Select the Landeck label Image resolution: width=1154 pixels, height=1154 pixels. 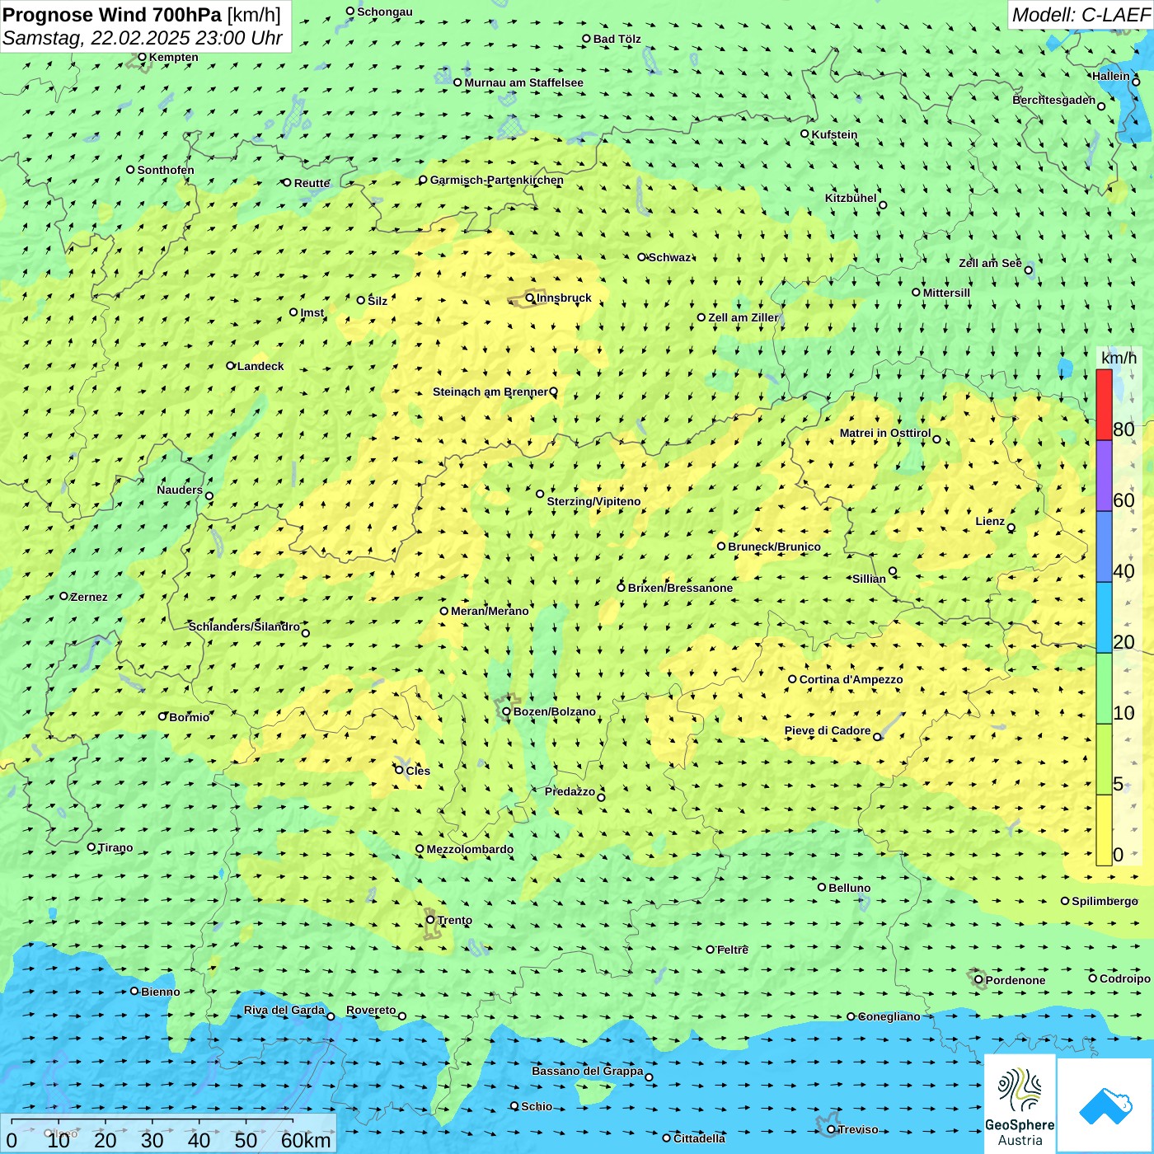260,366
